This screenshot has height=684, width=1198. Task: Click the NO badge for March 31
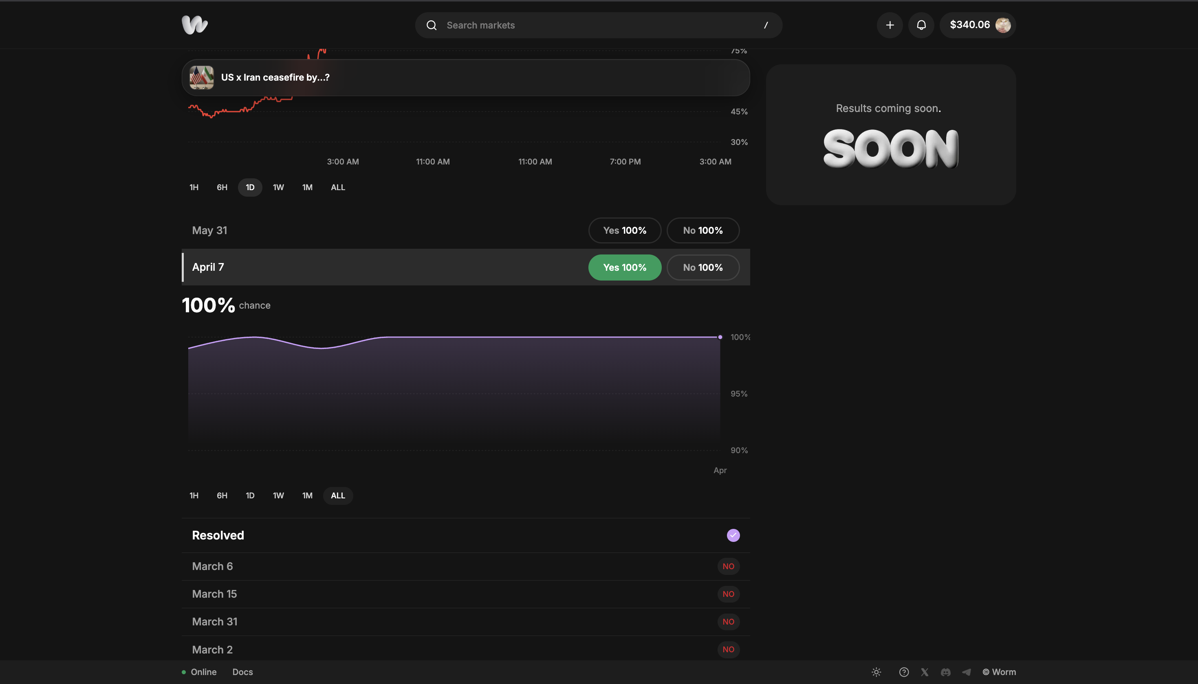point(728,622)
